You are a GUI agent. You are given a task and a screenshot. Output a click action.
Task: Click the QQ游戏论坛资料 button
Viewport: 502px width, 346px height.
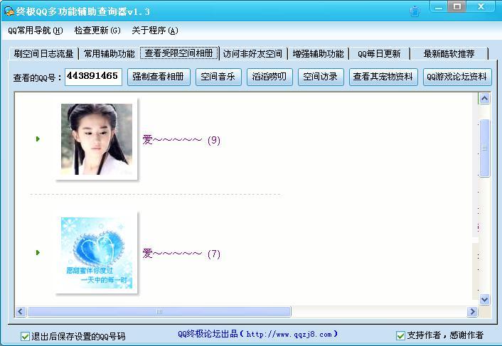click(x=457, y=77)
